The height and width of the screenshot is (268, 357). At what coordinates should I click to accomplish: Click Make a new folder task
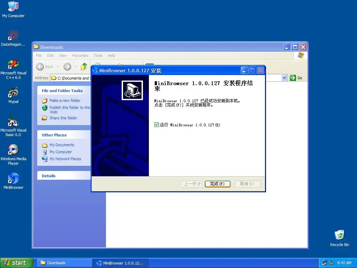point(65,100)
